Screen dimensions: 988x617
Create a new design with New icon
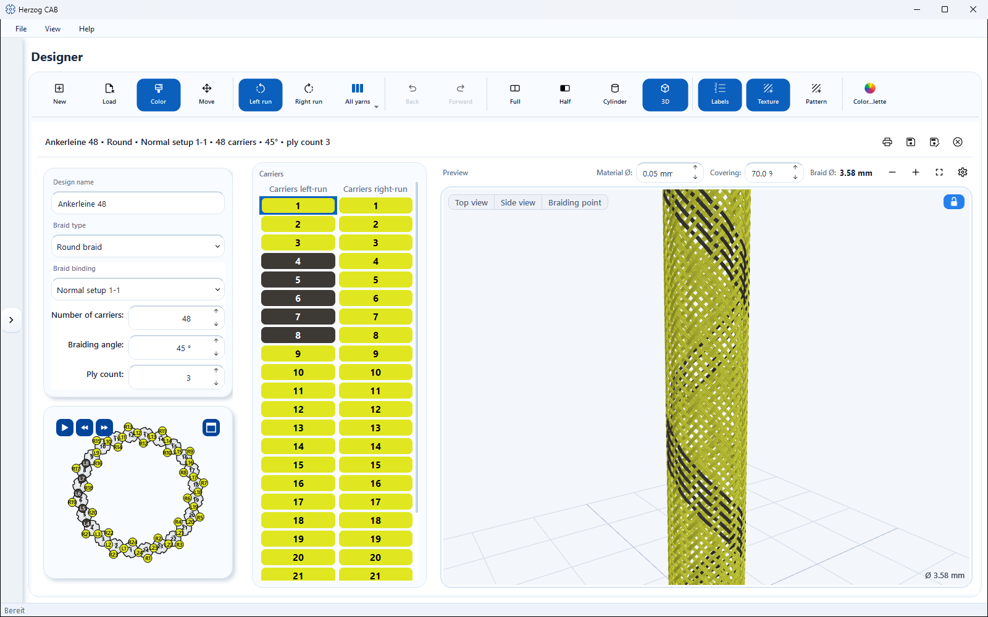coord(59,94)
